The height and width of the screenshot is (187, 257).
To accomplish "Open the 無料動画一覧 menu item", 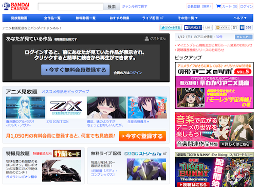I will [86, 18].
